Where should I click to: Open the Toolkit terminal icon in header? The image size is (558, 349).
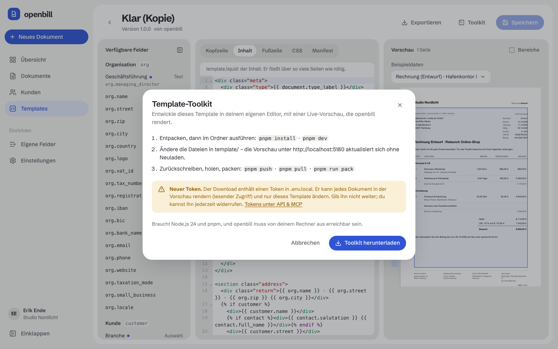461,22
